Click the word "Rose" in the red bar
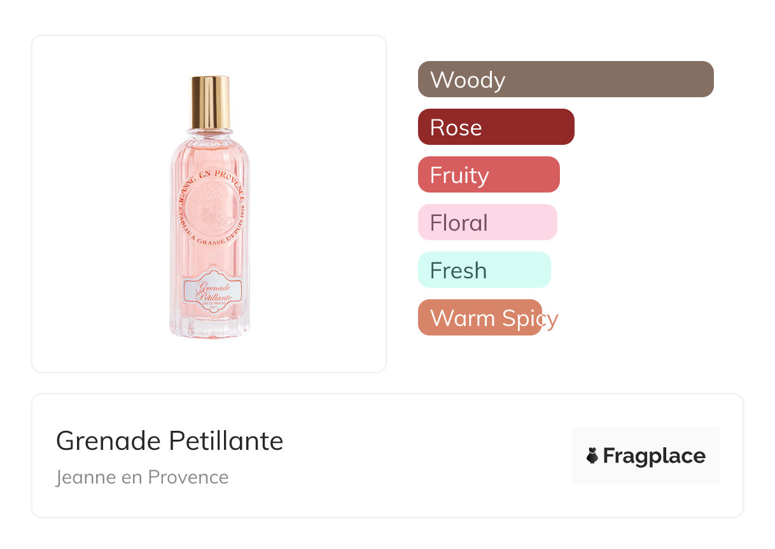This screenshot has height=549, width=775. point(456,128)
